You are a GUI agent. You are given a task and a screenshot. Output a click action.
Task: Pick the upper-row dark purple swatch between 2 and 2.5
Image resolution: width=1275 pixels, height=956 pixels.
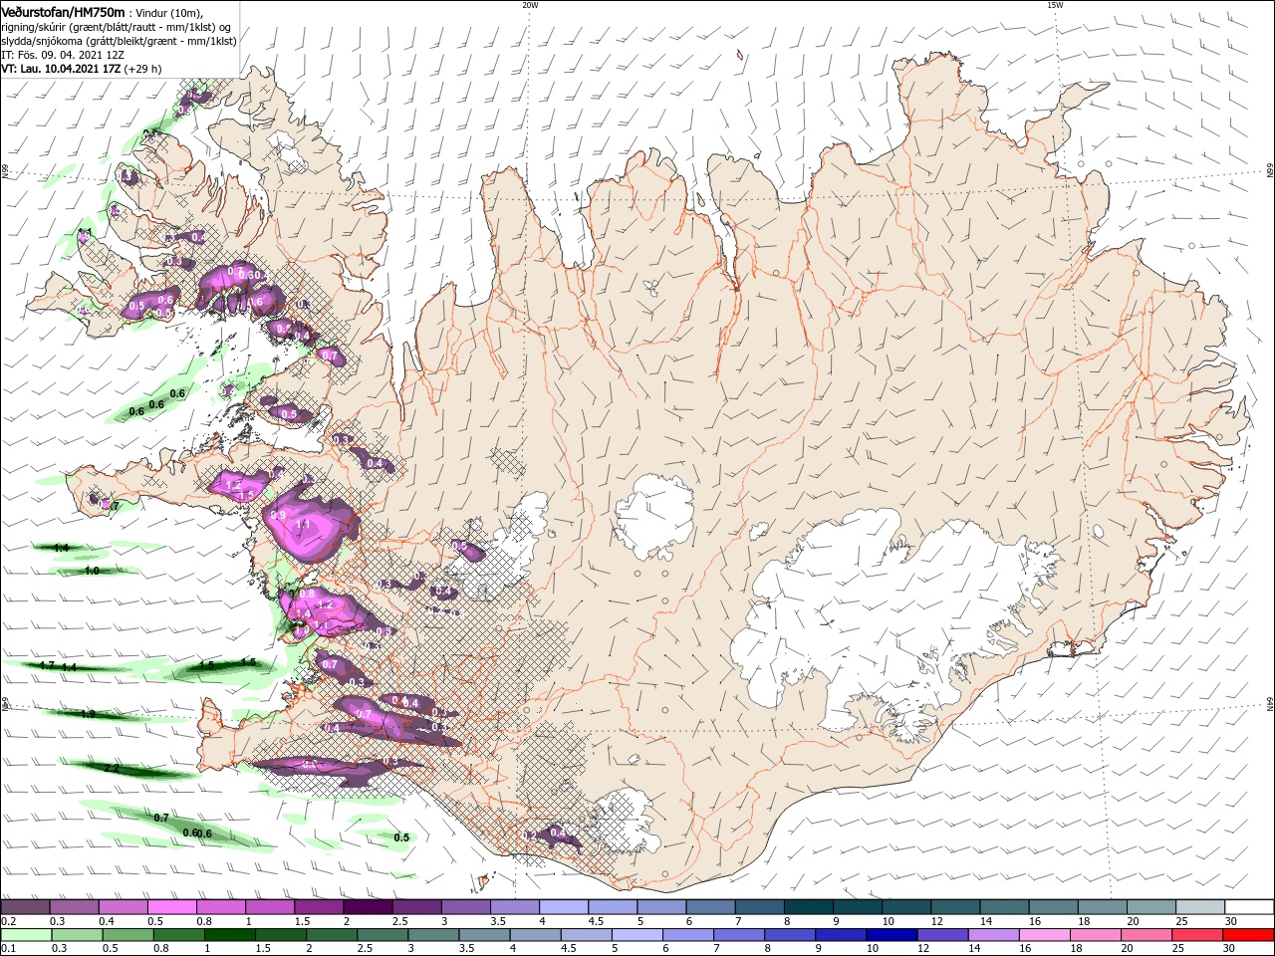[367, 907]
